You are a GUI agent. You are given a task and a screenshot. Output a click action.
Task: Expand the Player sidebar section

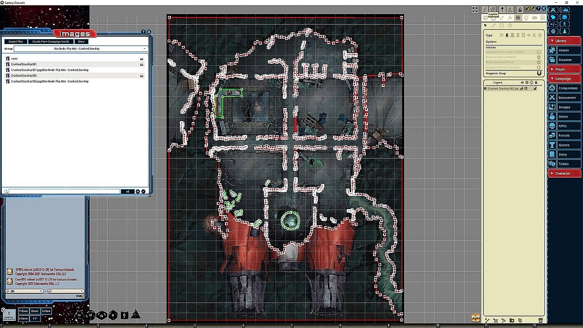click(564, 69)
